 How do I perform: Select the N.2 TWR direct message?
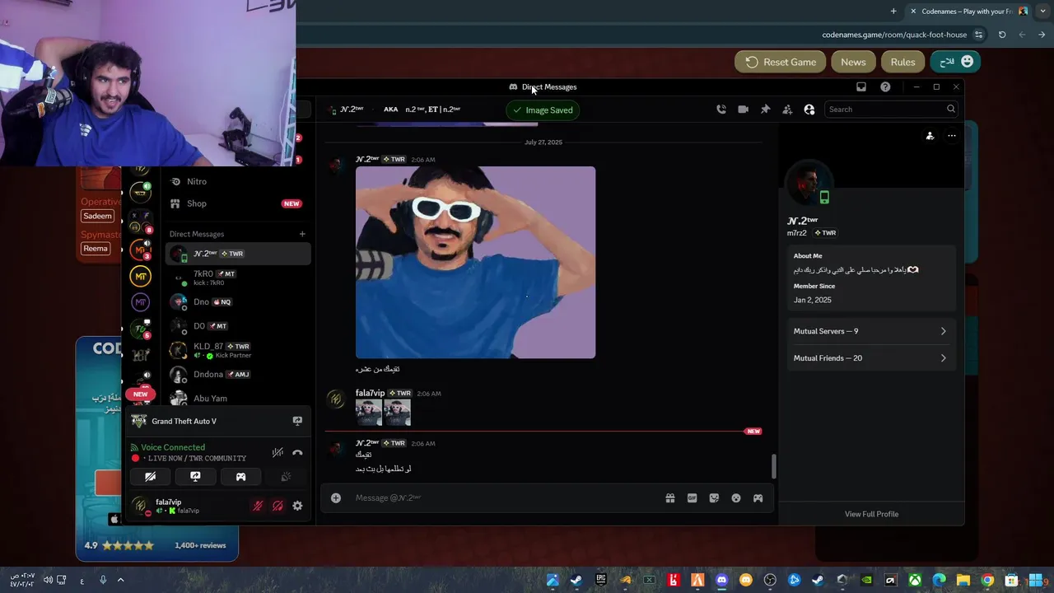point(238,254)
